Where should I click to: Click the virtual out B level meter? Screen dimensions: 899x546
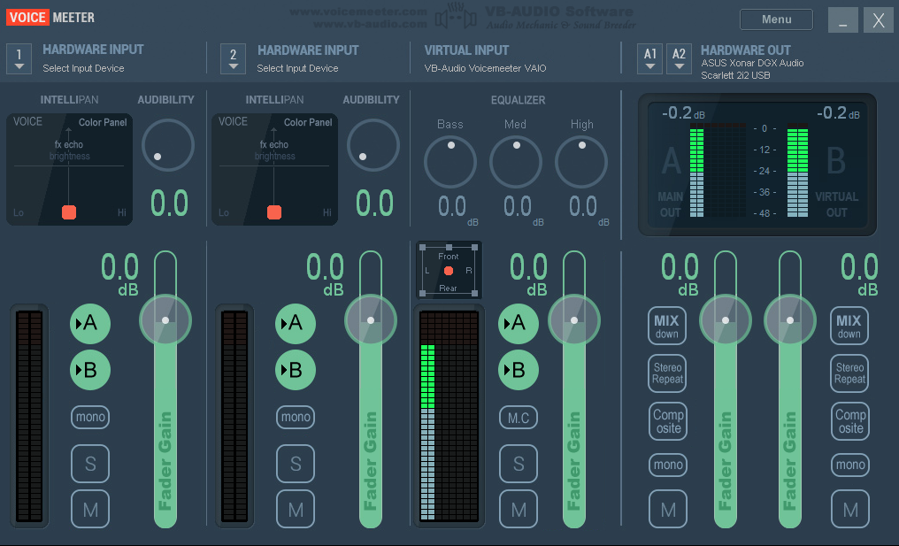[x=797, y=170]
